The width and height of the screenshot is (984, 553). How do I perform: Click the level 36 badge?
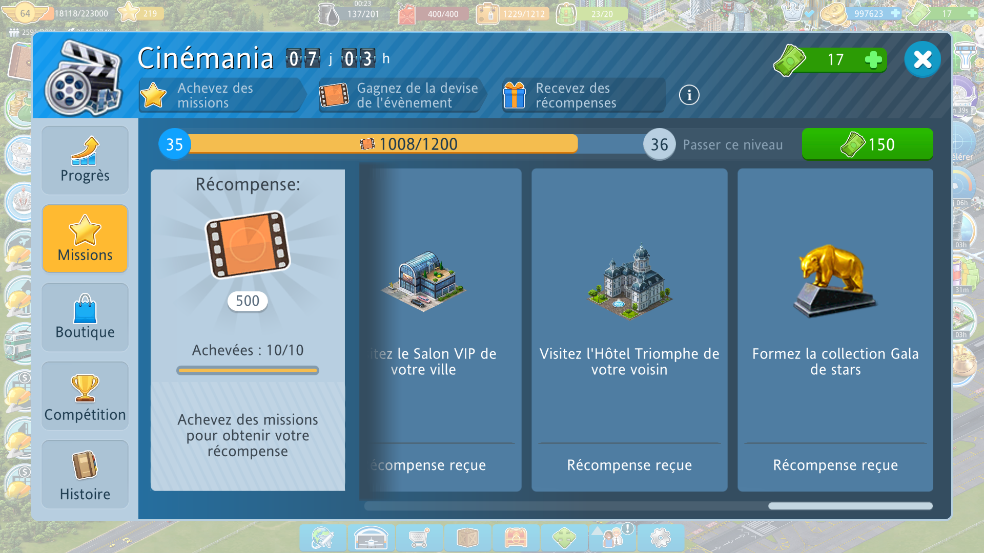[x=659, y=144]
